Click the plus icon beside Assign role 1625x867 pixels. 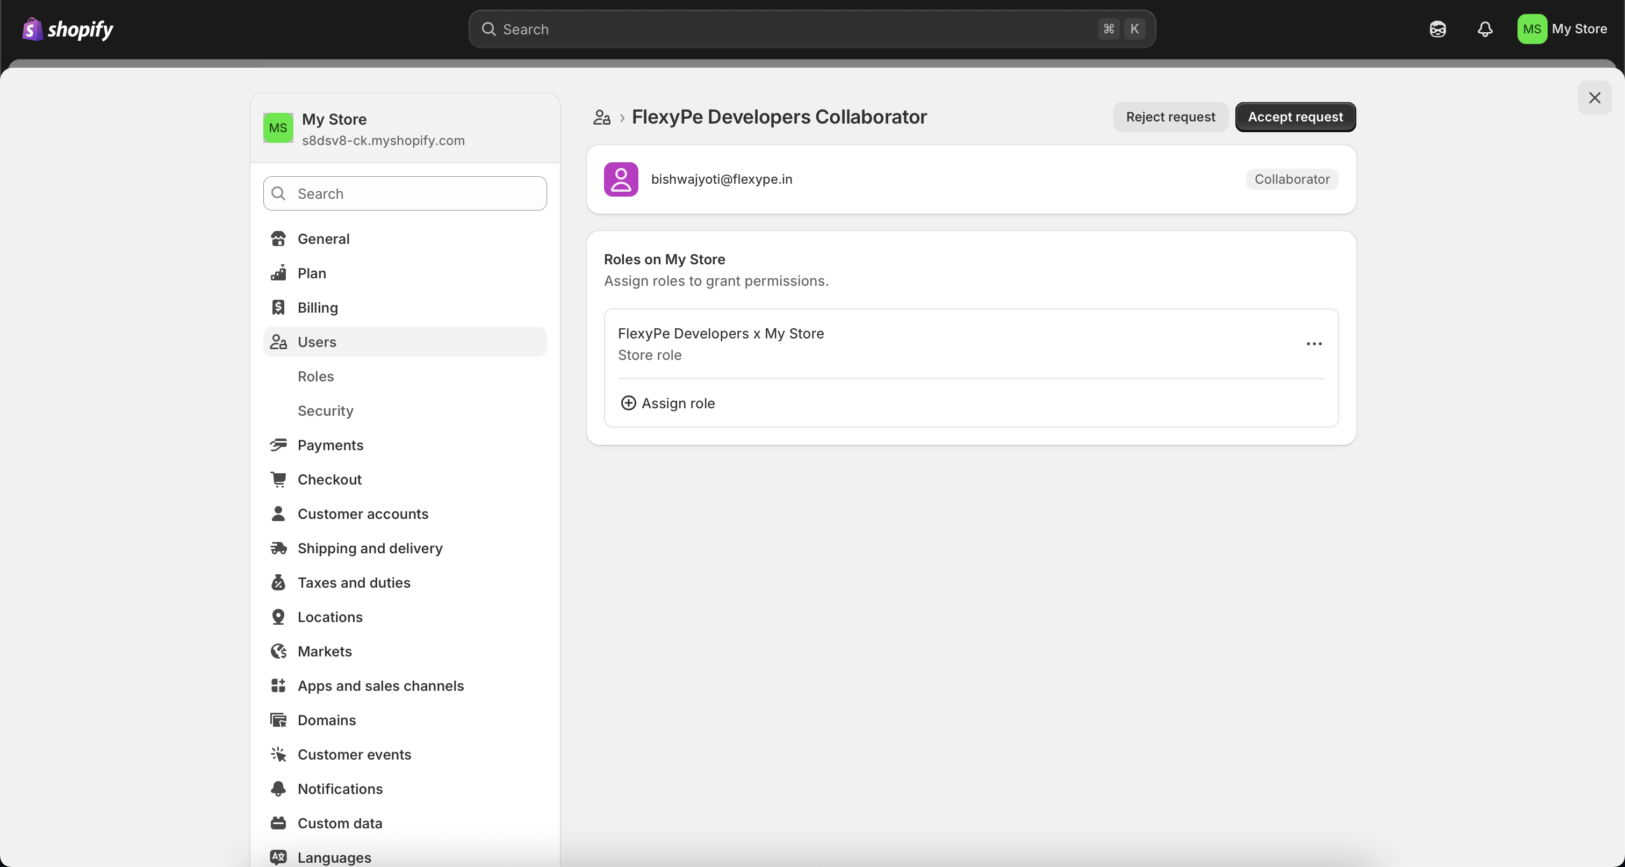tap(628, 403)
